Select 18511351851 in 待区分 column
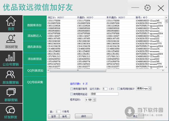Viewport: 169px width, 121px height. (54, 54)
